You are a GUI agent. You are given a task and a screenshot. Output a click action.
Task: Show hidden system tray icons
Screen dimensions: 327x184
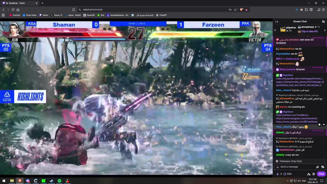pyautogui.click(x=287, y=181)
